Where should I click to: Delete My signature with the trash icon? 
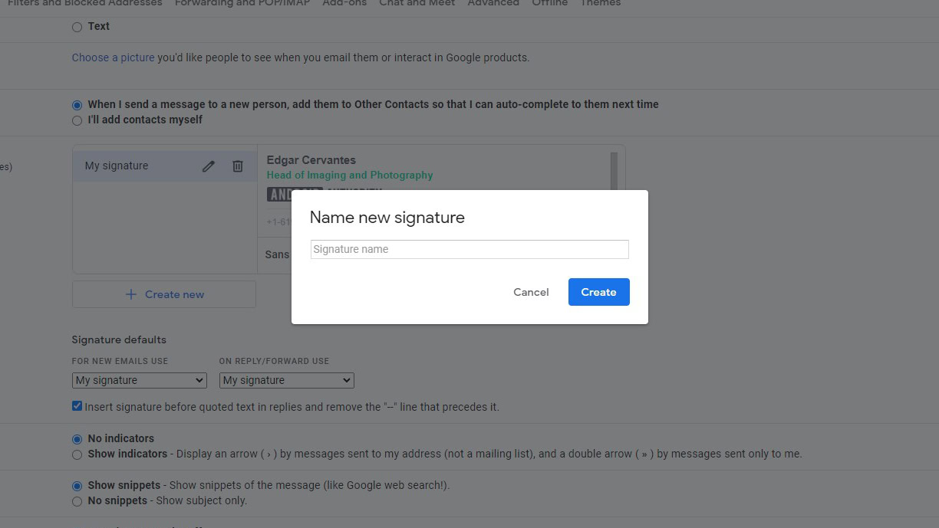tap(238, 166)
